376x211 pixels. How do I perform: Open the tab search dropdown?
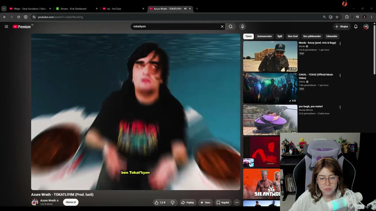(4, 9)
